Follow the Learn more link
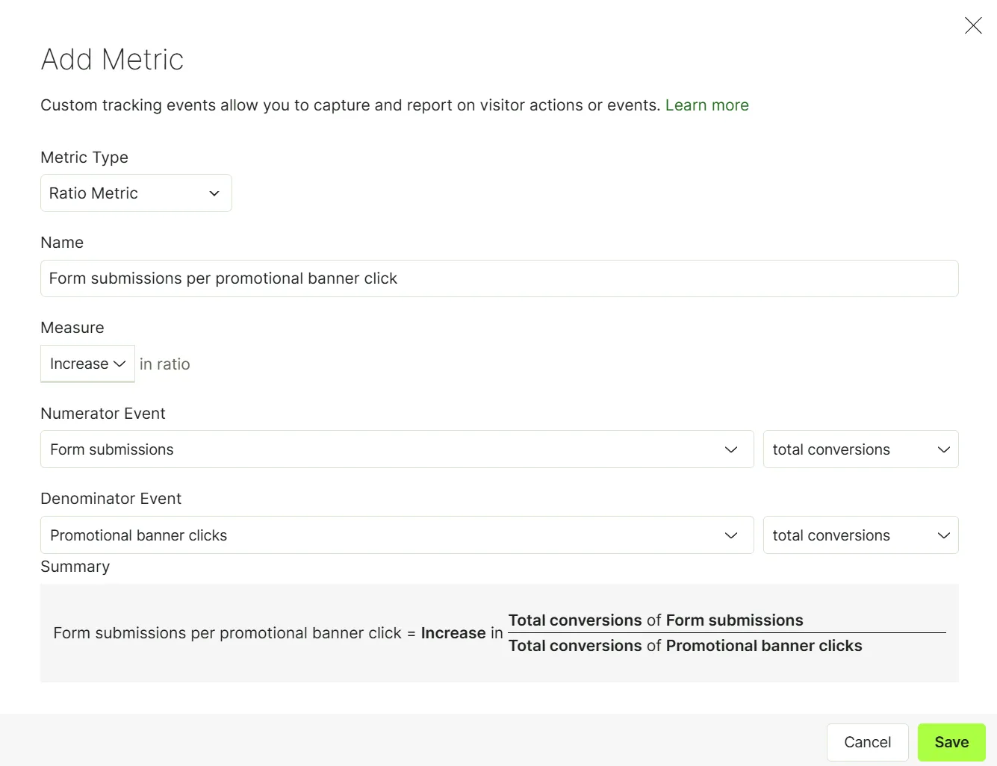997x766 pixels. pos(706,105)
